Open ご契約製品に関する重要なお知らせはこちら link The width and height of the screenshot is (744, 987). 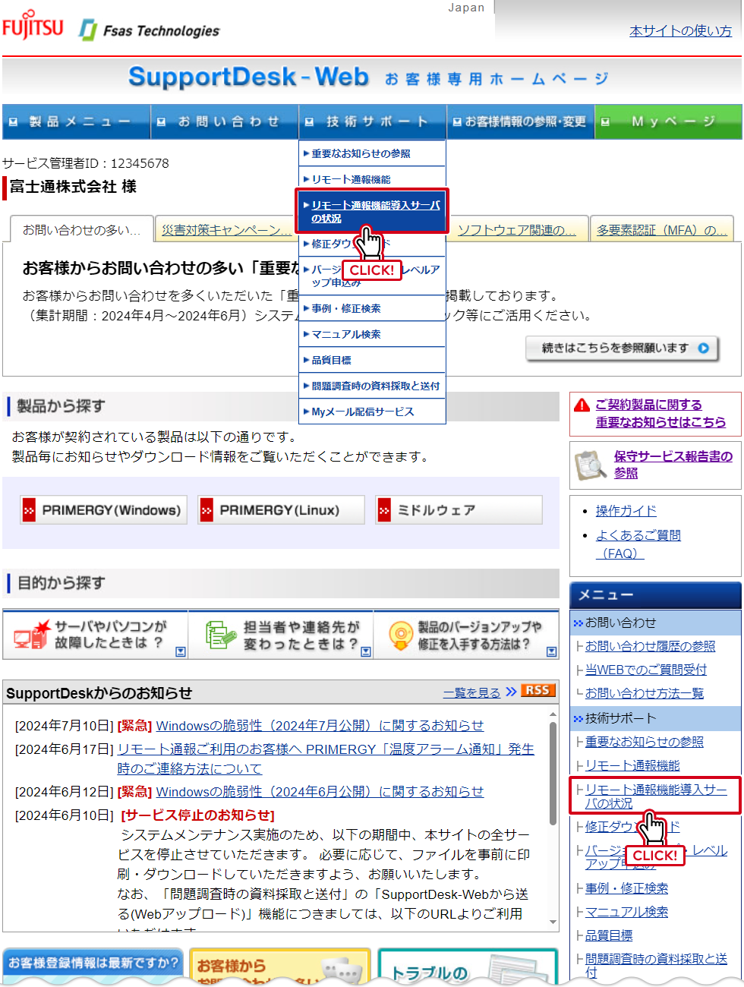pyautogui.click(x=660, y=414)
